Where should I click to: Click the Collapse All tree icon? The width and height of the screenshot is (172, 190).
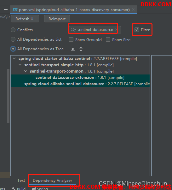click(81, 49)
